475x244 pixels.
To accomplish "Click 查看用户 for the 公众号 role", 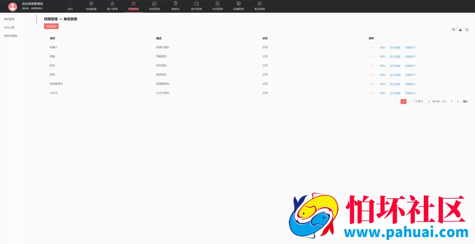I will click(410, 93).
